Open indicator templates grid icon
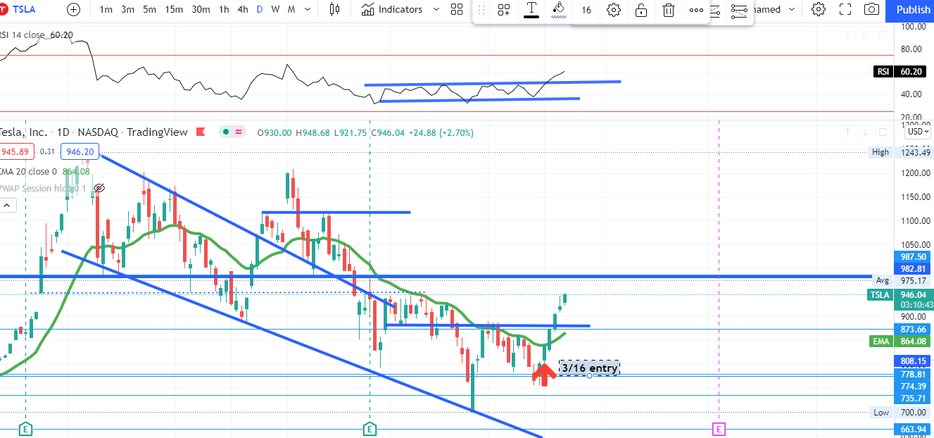Viewport: 934px width, 438px height. click(x=457, y=9)
